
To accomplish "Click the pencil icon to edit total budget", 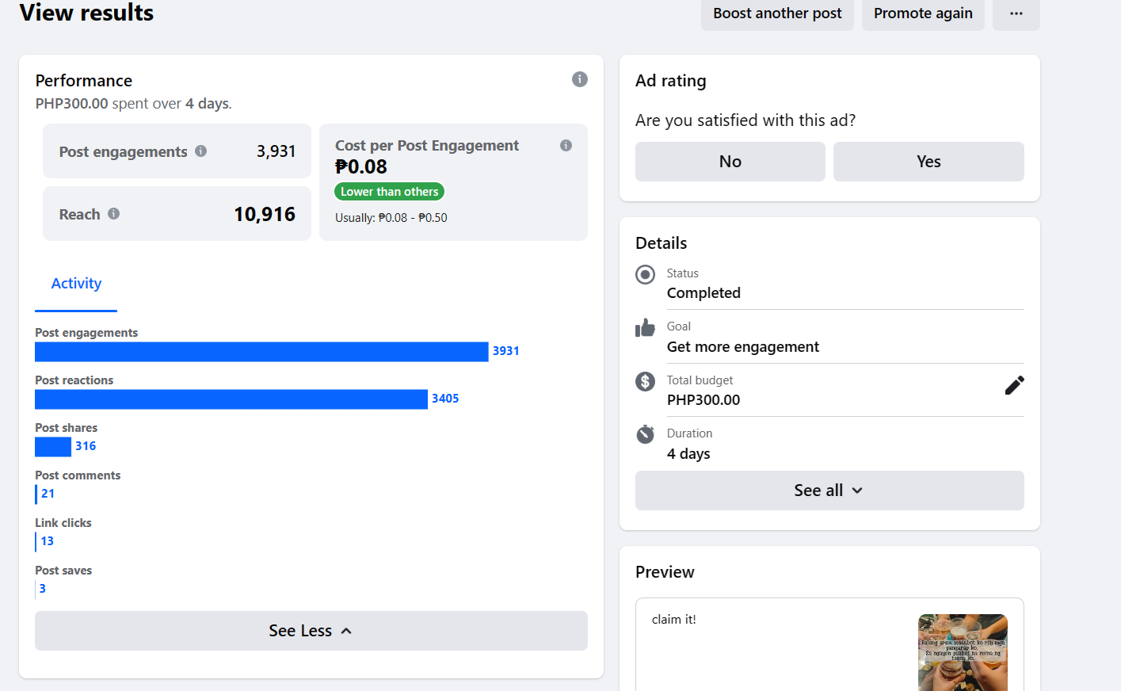I will click(x=1014, y=385).
